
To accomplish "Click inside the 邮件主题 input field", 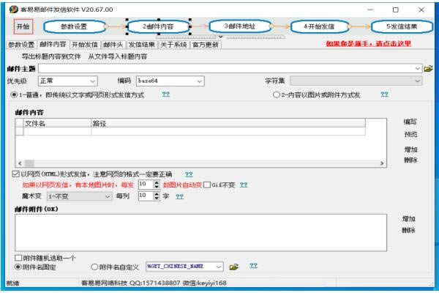I will pos(219,68).
